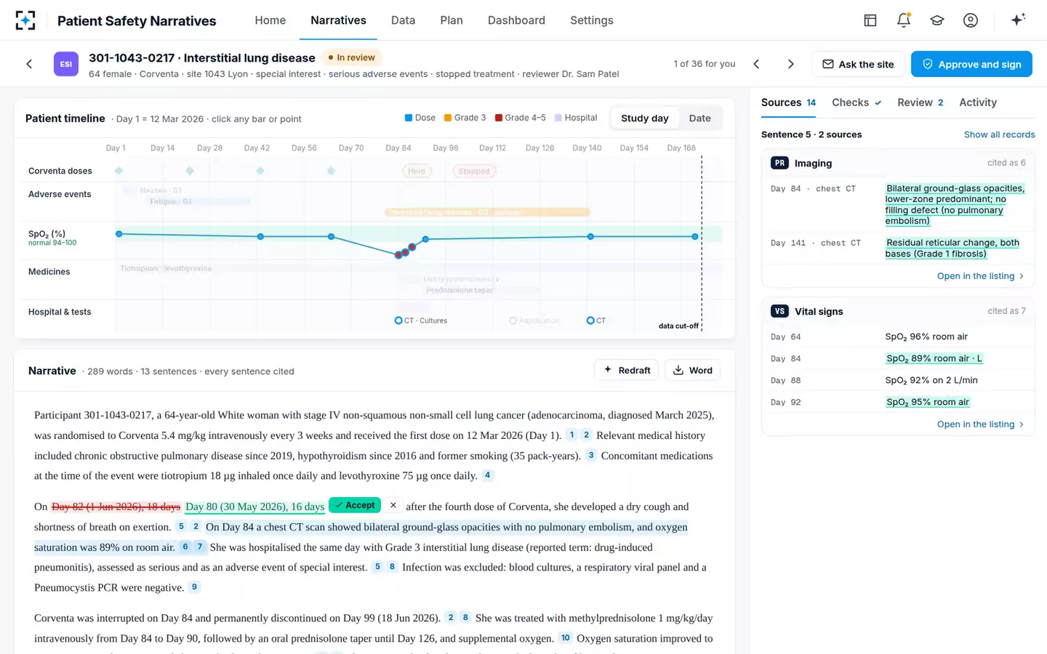Screen dimensions: 1047x654
Task: Advance to the next narrative in queue
Action: tap(791, 64)
